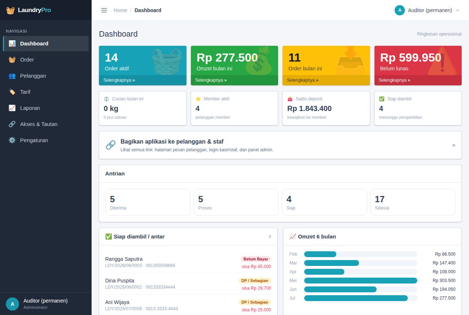The image size is (469, 315).
Task: Select the Diterima queue box
Action: [x=148, y=202]
